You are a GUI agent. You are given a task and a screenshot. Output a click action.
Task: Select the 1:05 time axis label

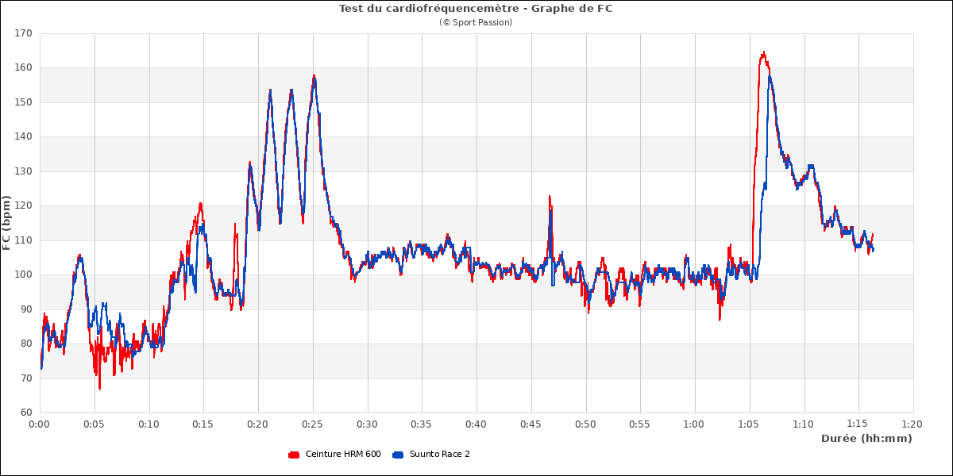[749, 424]
